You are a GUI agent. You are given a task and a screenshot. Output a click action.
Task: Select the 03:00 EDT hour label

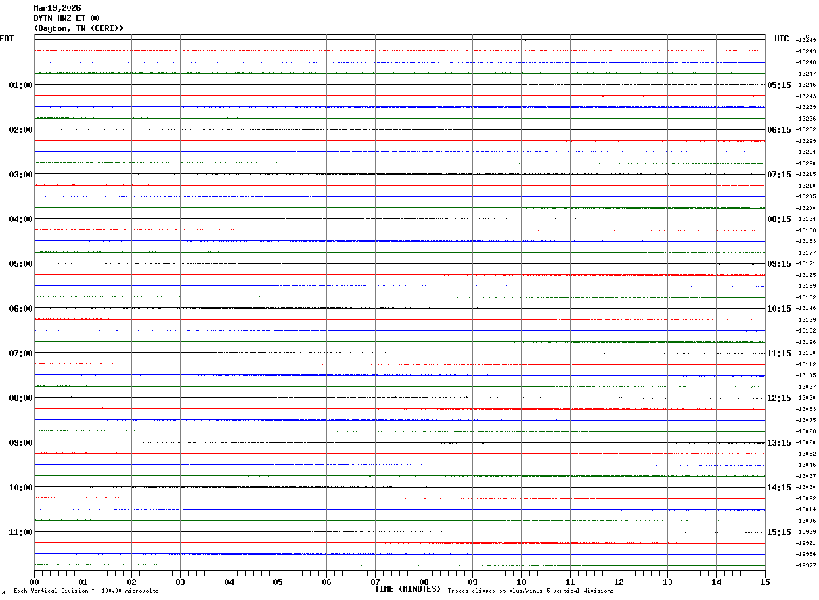(x=21, y=174)
